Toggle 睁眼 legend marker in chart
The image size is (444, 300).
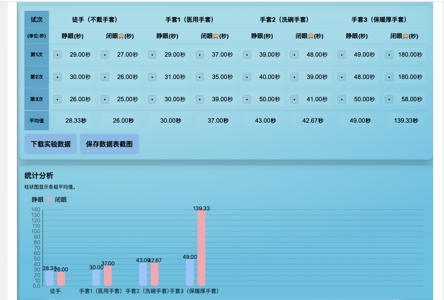tap(27, 200)
